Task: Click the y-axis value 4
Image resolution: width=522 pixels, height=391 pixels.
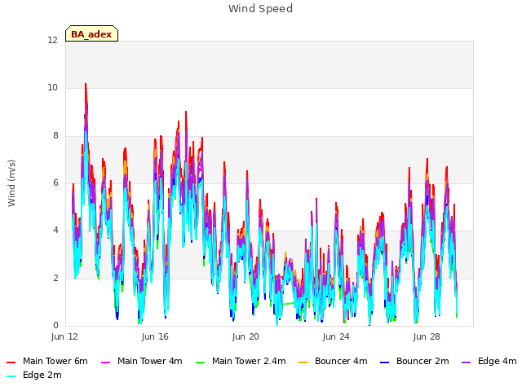Action: point(55,230)
